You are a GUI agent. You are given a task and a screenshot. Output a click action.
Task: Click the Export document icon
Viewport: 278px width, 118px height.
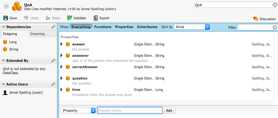click(x=96, y=18)
